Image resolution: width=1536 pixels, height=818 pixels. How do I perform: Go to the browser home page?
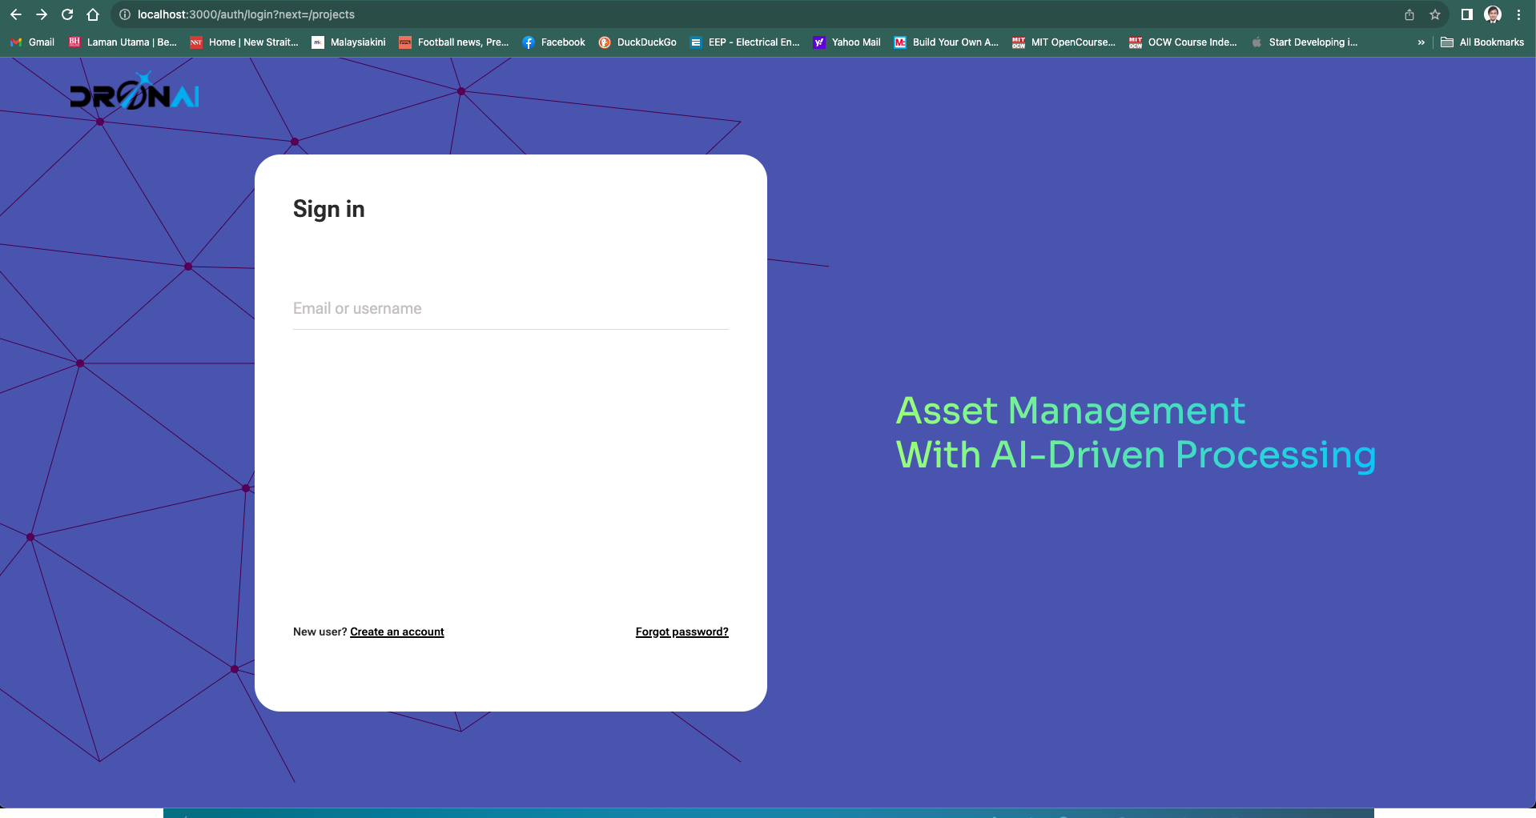[x=93, y=14]
